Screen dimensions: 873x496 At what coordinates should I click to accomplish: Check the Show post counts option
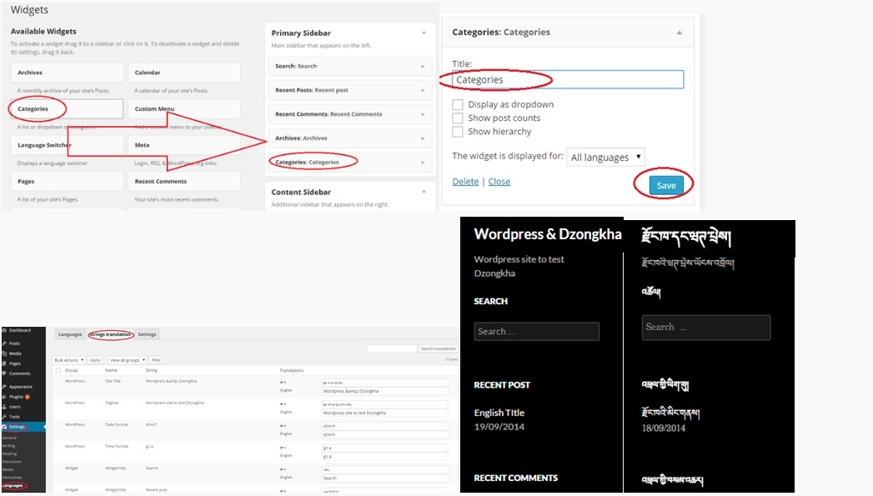pyautogui.click(x=458, y=118)
